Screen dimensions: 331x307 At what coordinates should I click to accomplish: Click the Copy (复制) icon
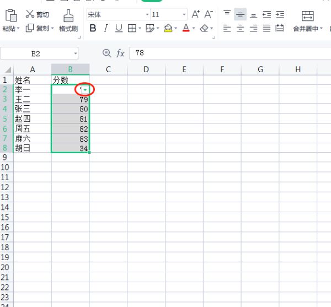tap(30, 28)
